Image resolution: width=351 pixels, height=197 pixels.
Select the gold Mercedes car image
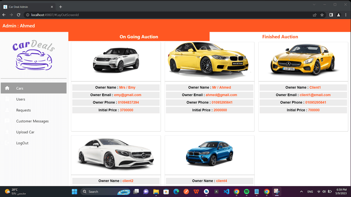click(x=303, y=60)
